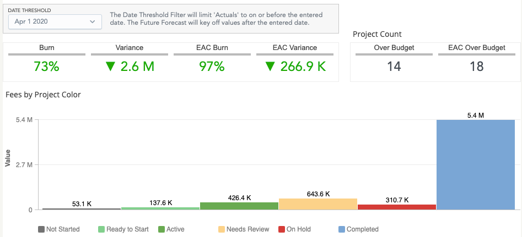This screenshot has width=522, height=237.
Task: Click the EAC Variance tile heading
Action: pyautogui.click(x=295, y=48)
